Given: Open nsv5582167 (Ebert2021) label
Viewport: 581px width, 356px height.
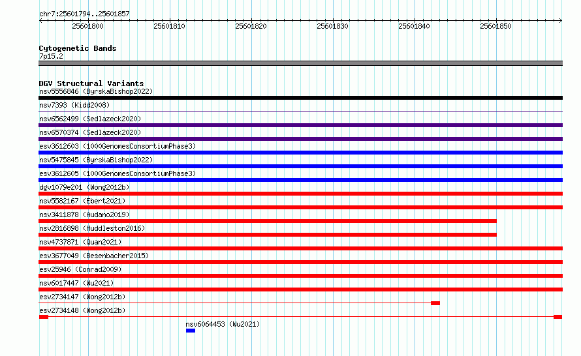Looking at the screenshot, I should 82,201.
